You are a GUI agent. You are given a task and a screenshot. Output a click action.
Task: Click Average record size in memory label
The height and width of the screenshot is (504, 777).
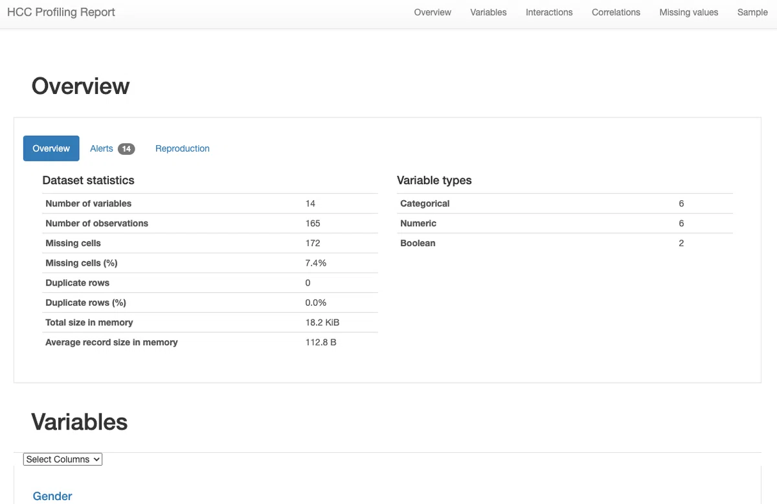pyautogui.click(x=111, y=342)
